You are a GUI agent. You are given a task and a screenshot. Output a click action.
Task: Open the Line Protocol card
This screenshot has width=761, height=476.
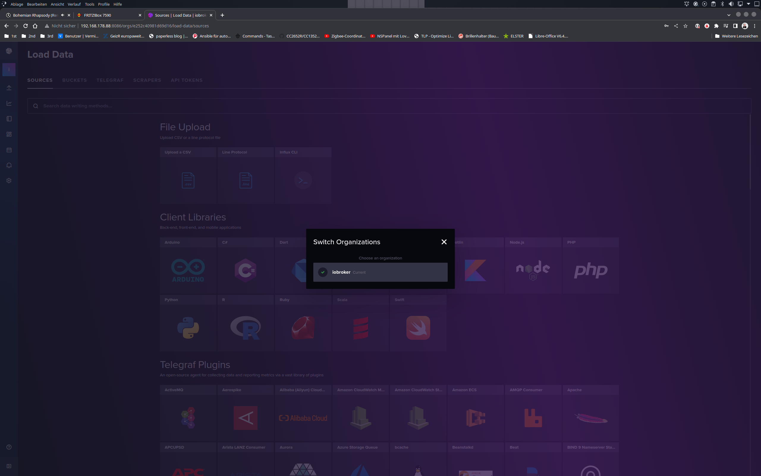tap(246, 175)
